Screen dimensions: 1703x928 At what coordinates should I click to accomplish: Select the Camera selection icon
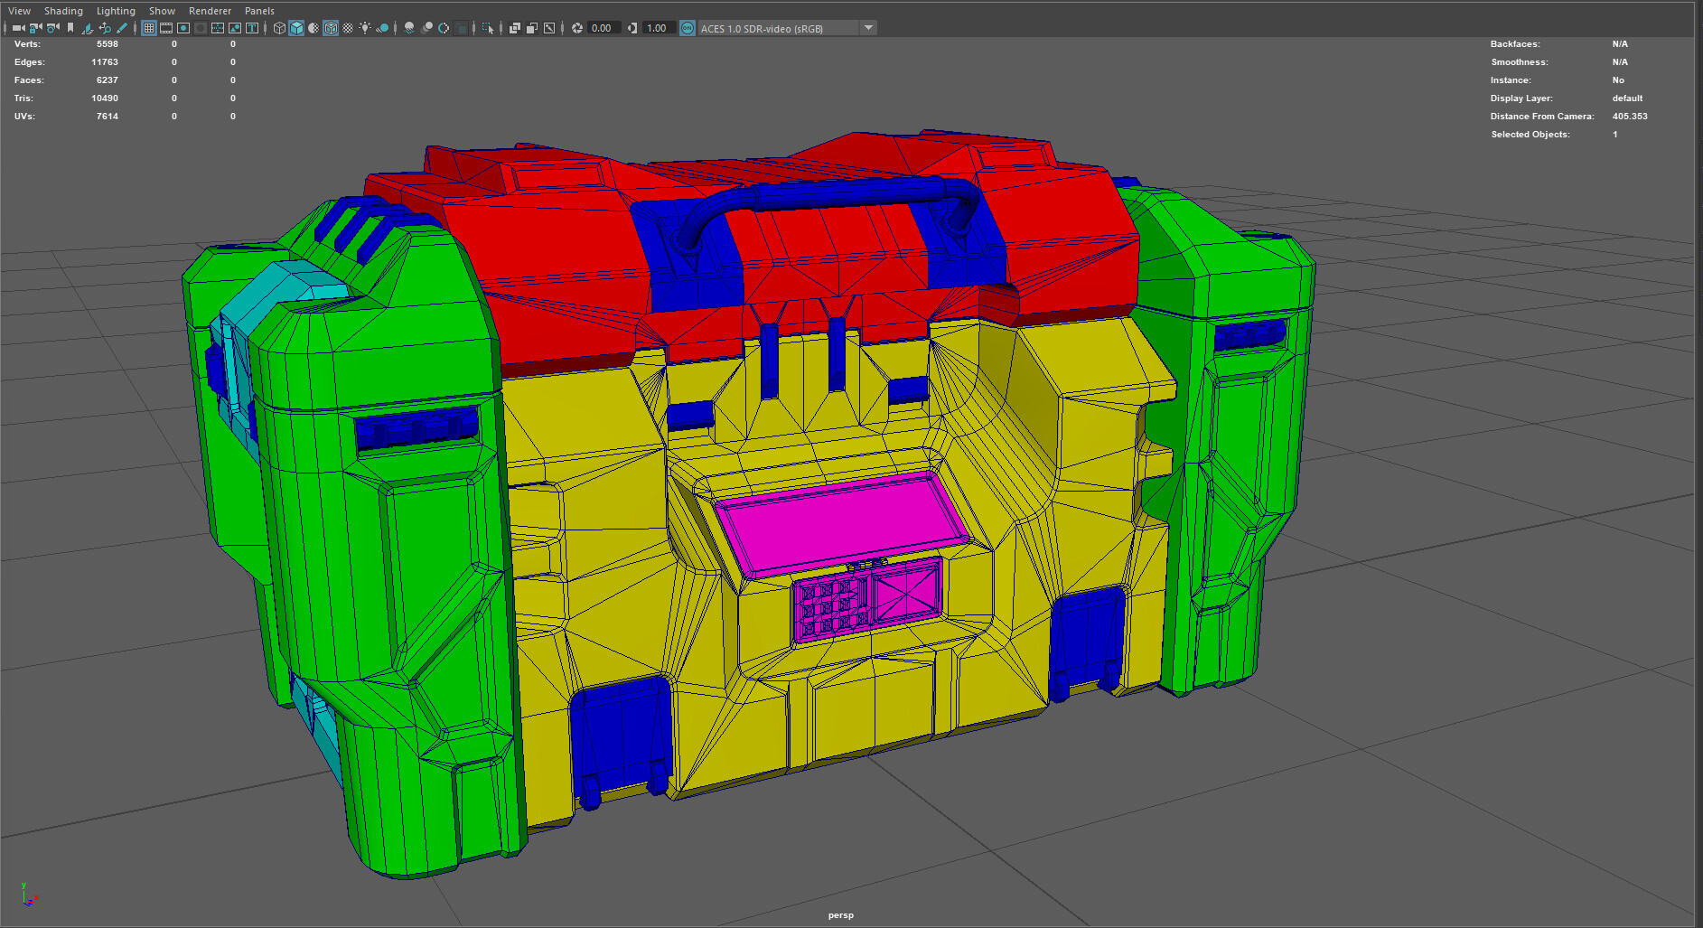(18, 28)
